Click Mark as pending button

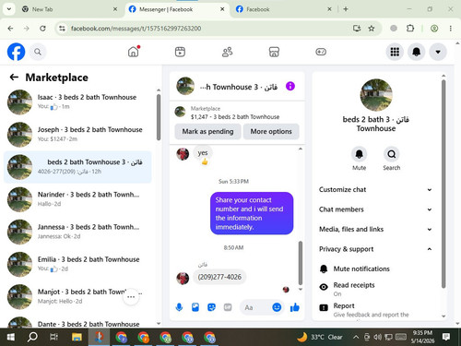pos(207,131)
